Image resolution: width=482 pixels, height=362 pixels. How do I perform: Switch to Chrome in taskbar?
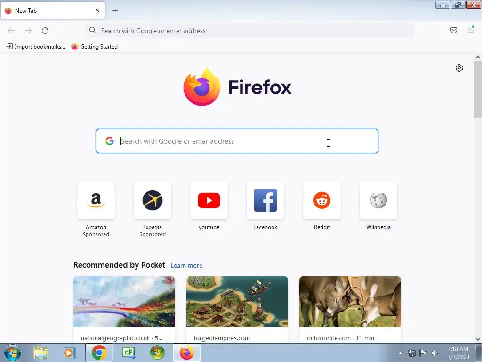(x=99, y=353)
